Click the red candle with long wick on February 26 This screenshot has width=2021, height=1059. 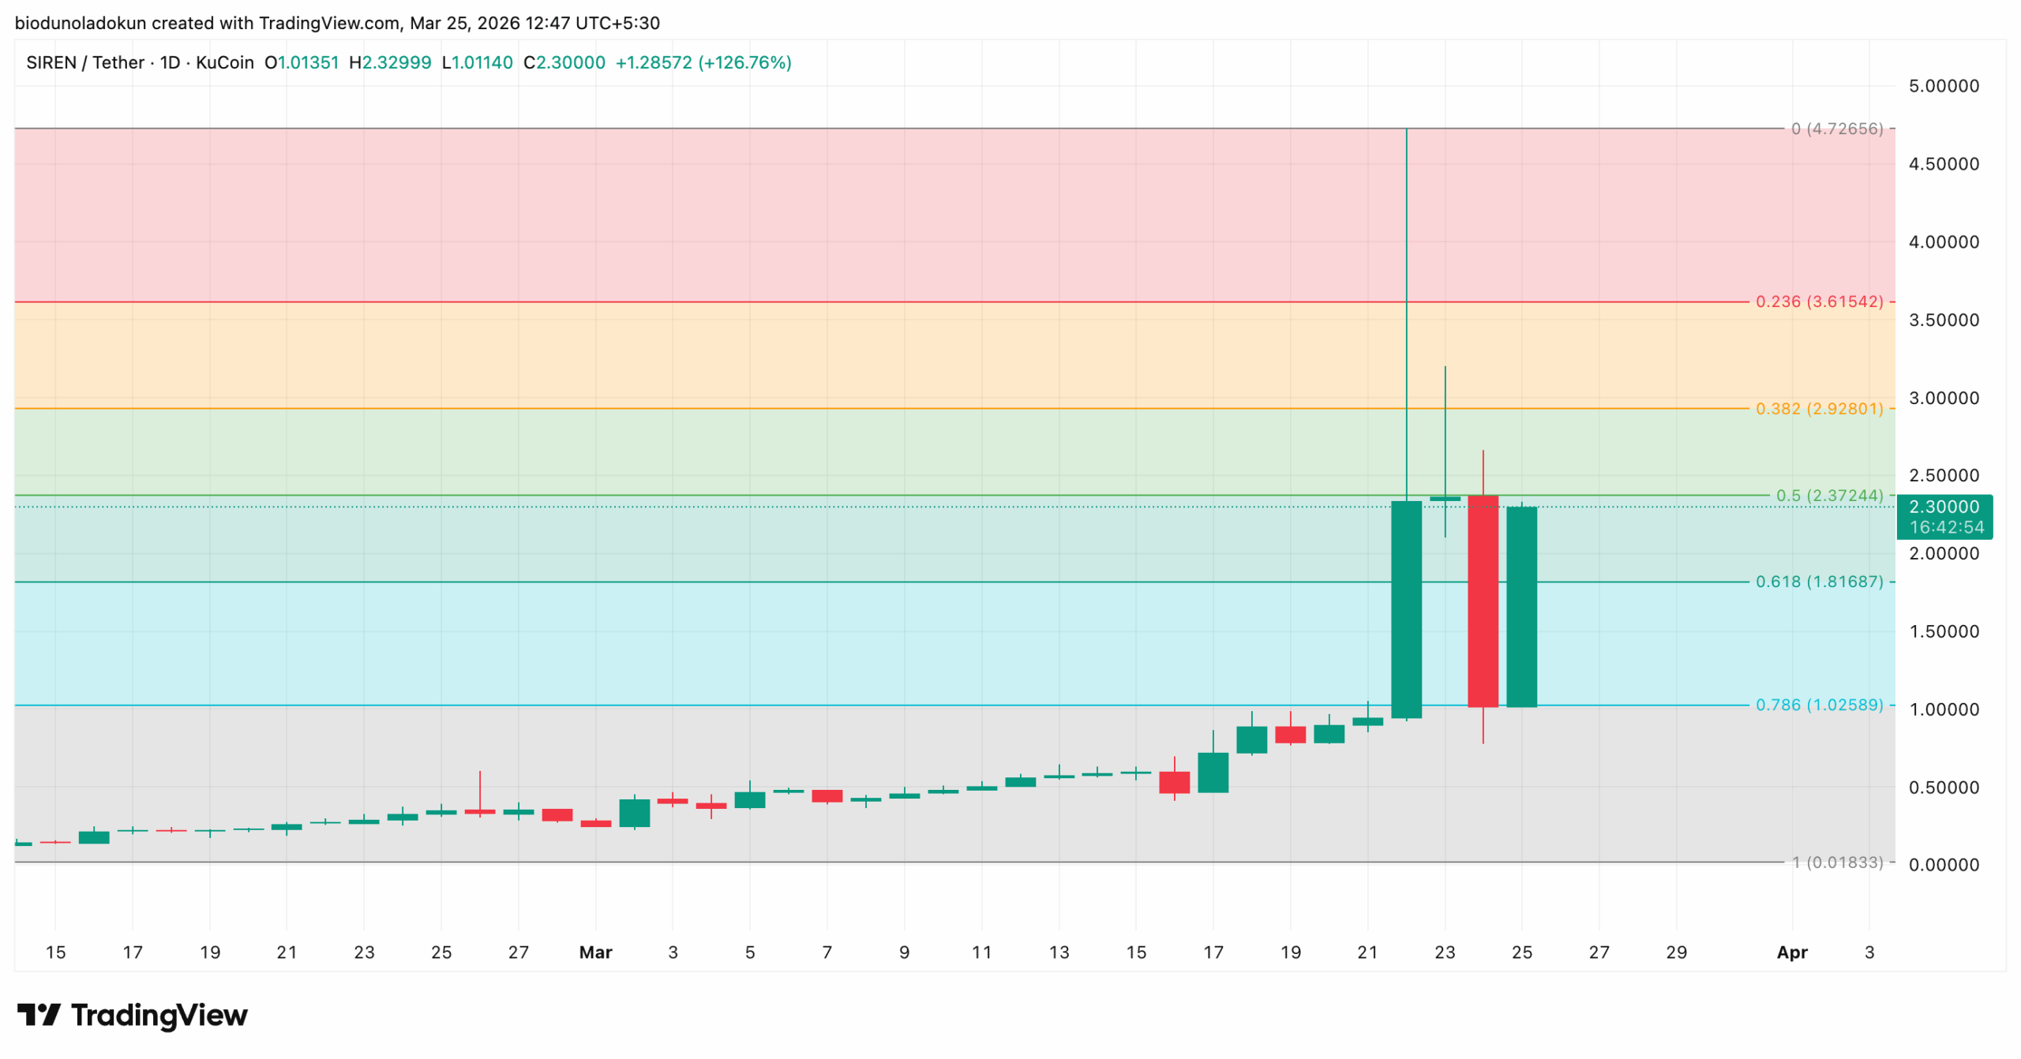pyautogui.click(x=479, y=811)
